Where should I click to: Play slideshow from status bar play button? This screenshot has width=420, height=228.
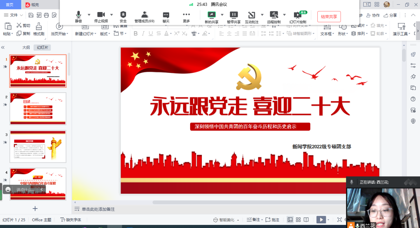[x=321, y=220]
